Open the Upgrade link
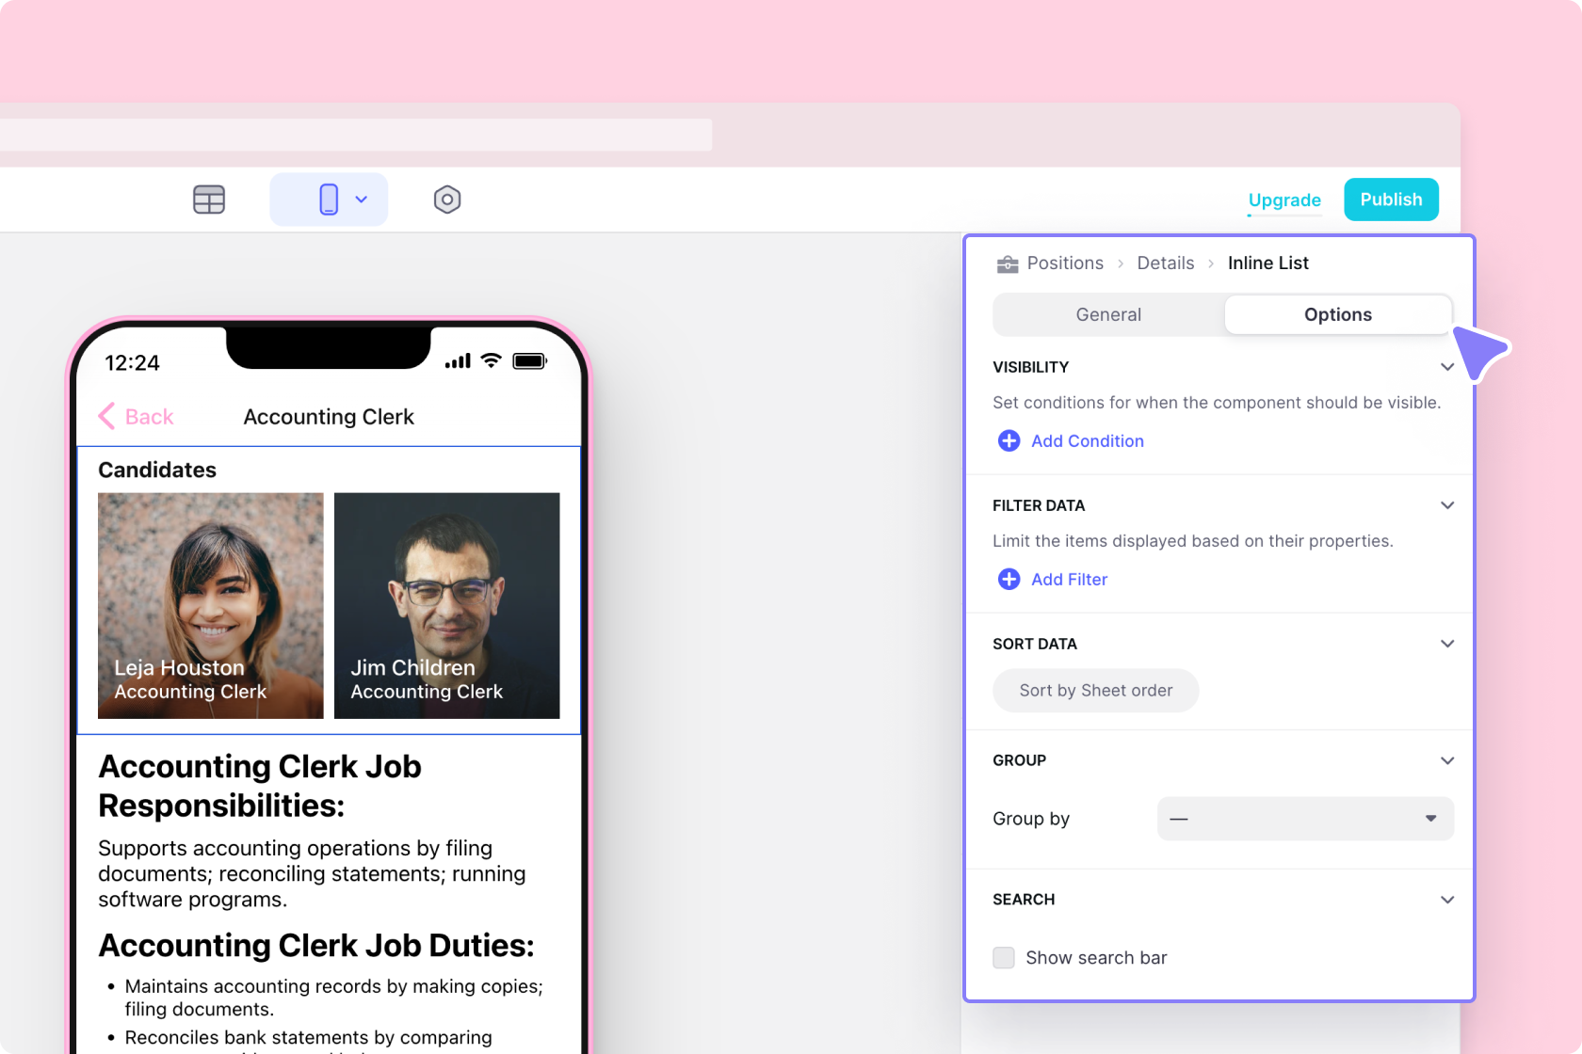The image size is (1582, 1054). click(x=1283, y=200)
